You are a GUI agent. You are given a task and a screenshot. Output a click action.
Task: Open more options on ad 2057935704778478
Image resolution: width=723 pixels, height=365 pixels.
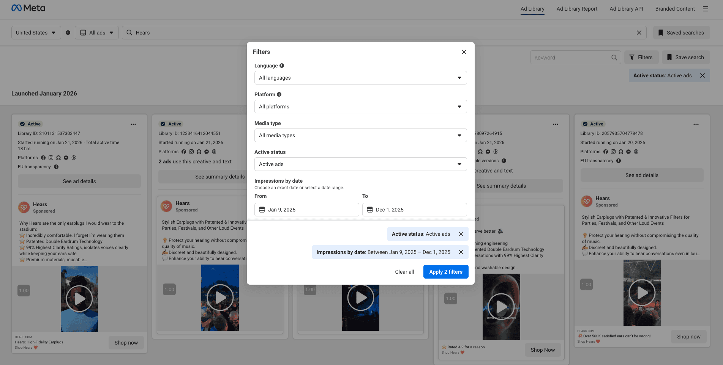click(x=696, y=124)
